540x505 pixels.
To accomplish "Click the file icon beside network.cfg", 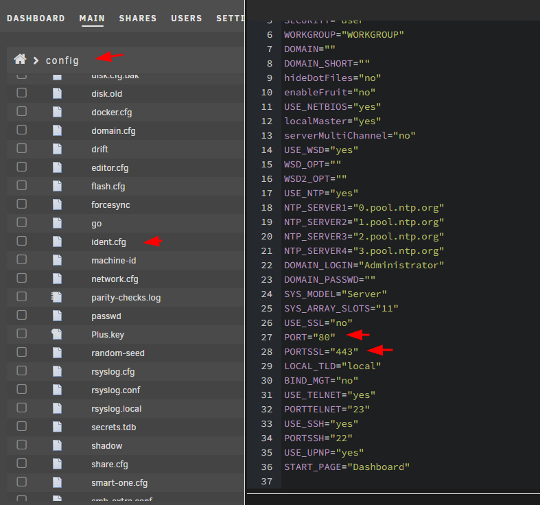I will click(57, 279).
